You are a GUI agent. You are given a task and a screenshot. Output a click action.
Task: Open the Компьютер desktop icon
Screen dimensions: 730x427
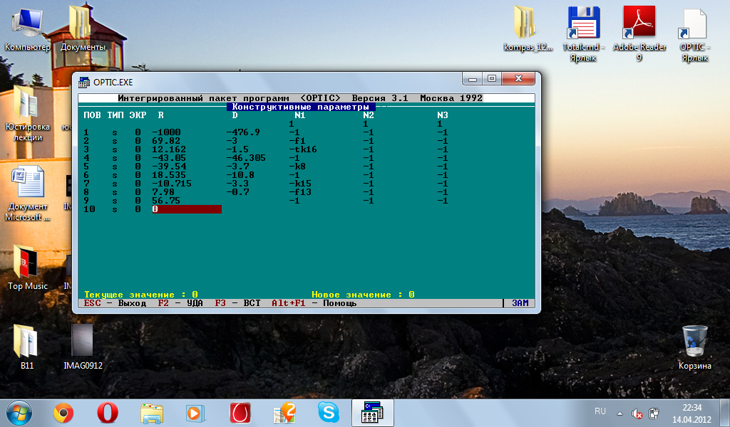tap(28, 28)
